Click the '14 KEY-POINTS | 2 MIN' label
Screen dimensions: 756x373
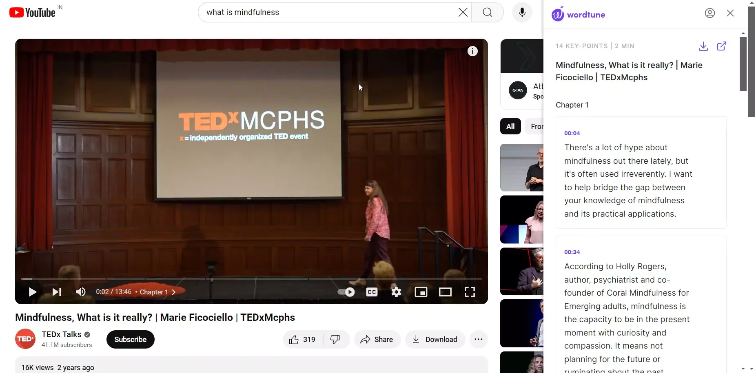(x=595, y=46)
